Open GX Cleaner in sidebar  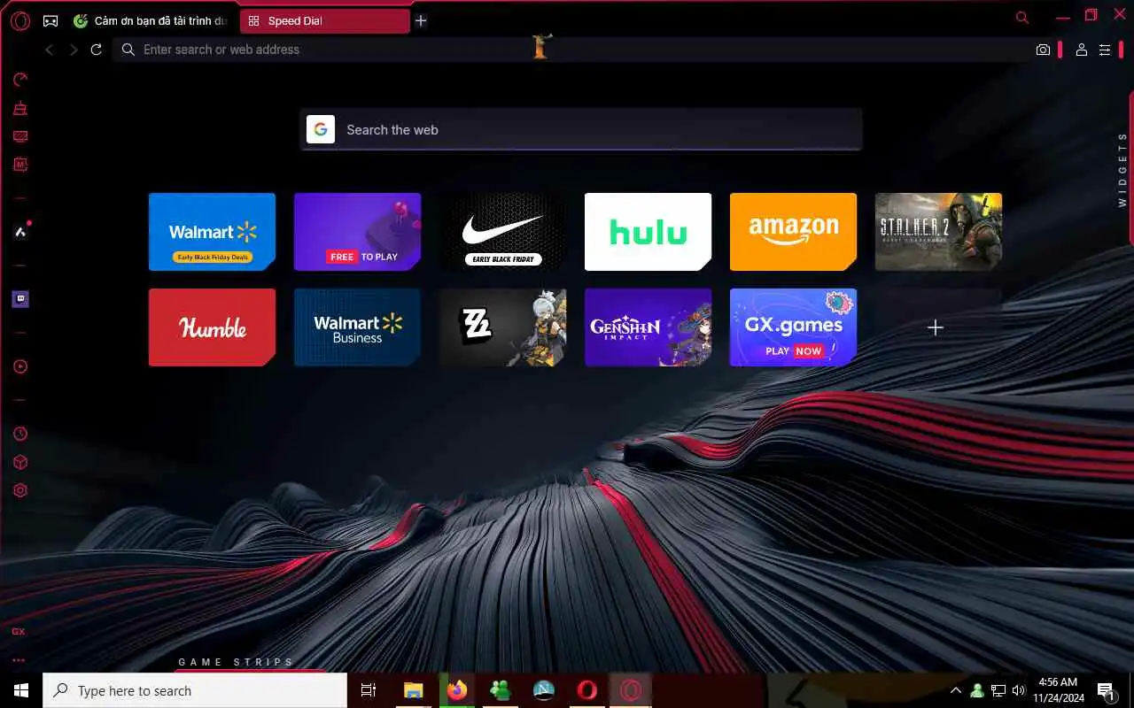[20, 109]
